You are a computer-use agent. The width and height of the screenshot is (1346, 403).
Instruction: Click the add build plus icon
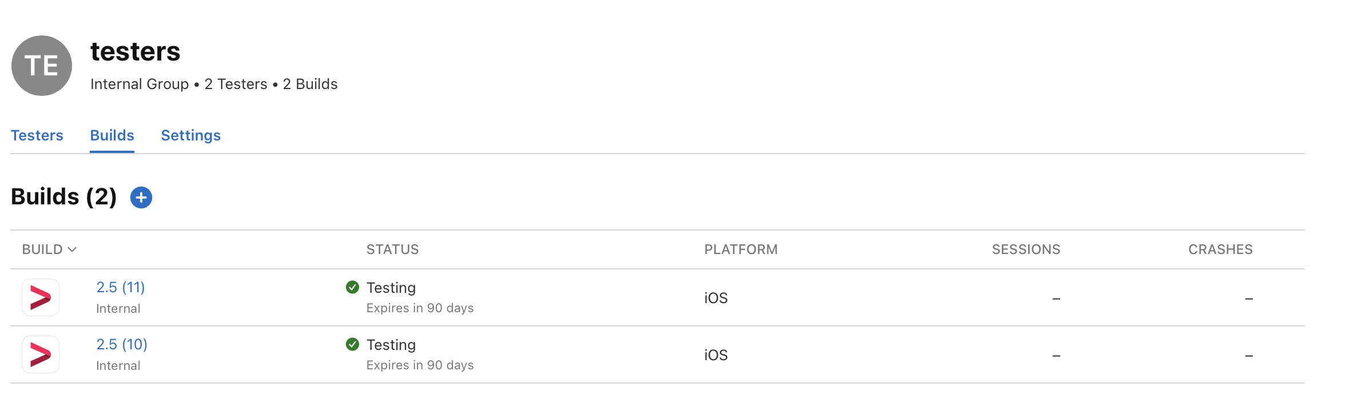coord(141,198)
